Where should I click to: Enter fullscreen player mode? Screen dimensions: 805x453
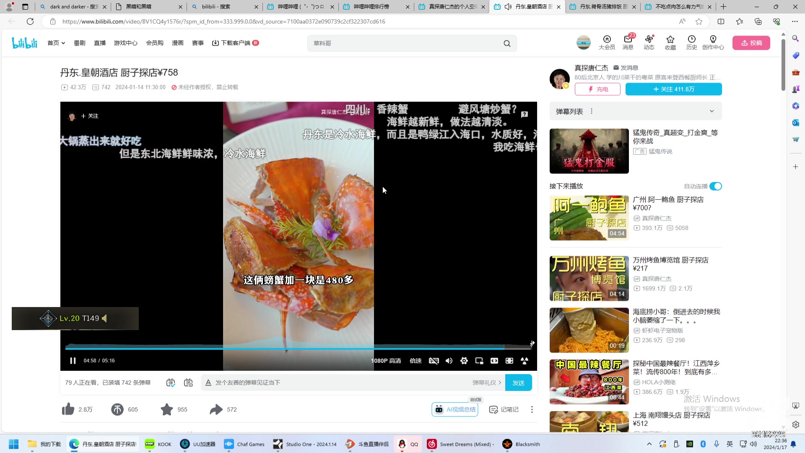(525, 361)
